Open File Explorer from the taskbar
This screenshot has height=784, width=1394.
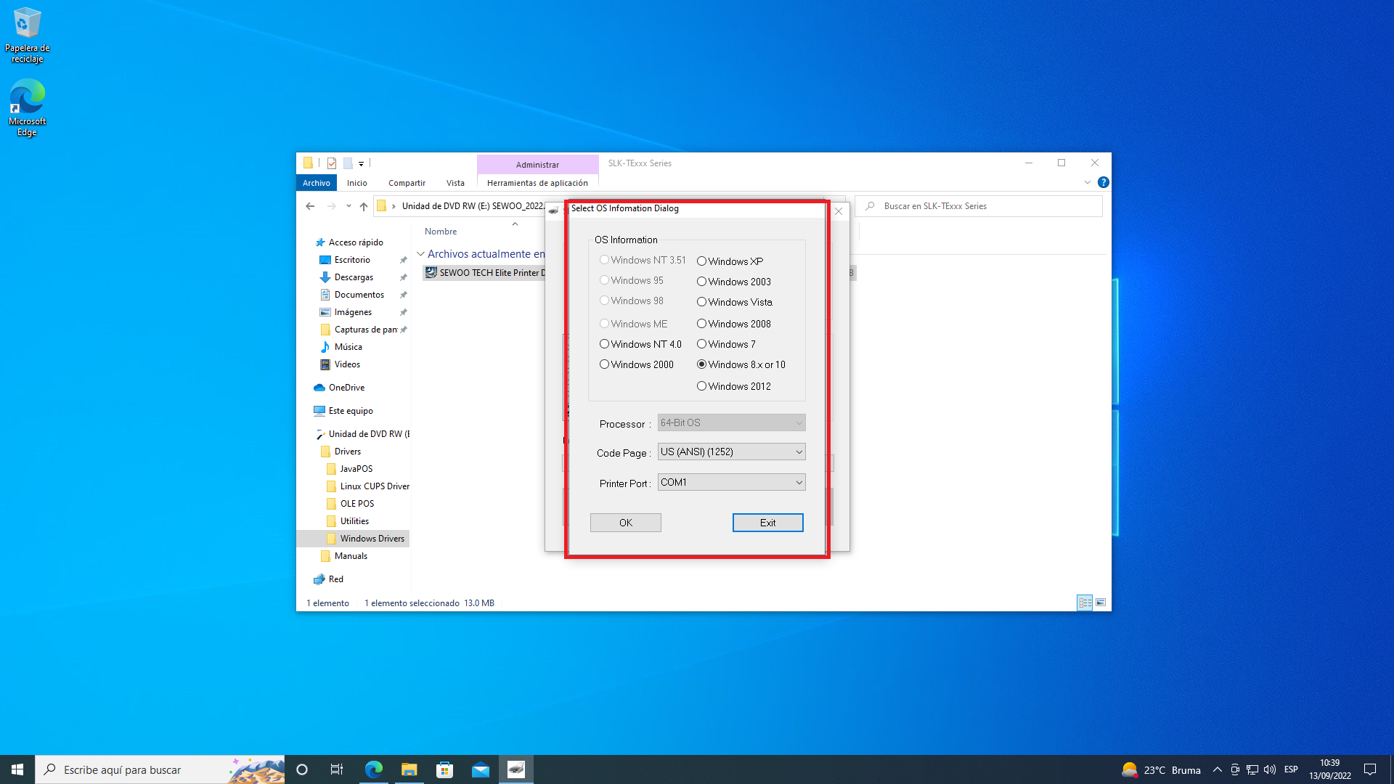click(409, 769)
